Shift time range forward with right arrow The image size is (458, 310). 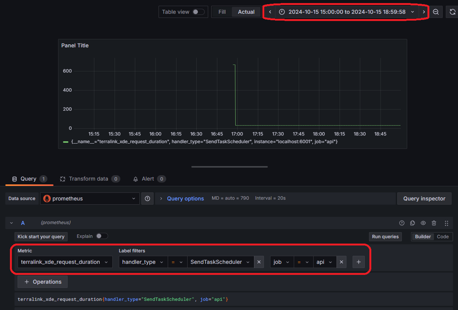(424, 12)
